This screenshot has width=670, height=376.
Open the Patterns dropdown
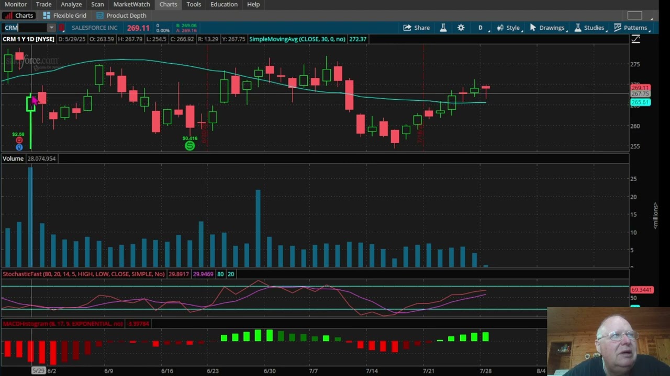point(631,28)
